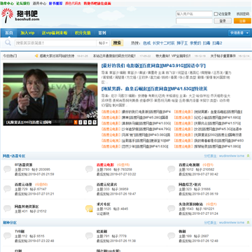
Task: Open announcement 关于帖子重复事件
Action: [223, 56]
